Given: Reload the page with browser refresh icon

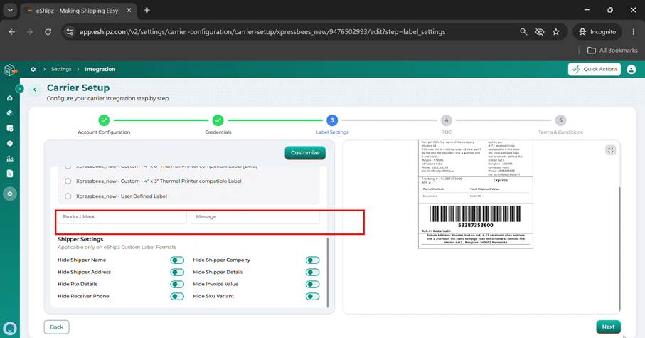Looking at the screenshot, I should point(48,32).
